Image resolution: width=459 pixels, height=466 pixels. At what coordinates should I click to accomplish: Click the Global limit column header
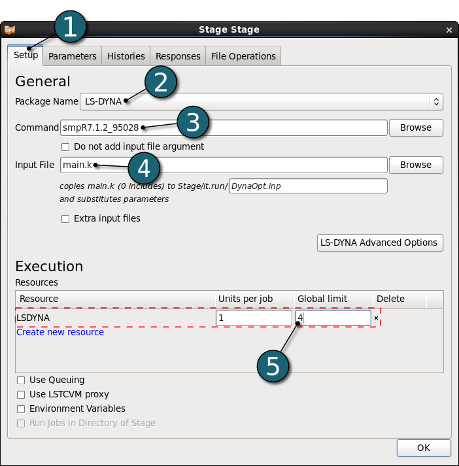point(334,299)
